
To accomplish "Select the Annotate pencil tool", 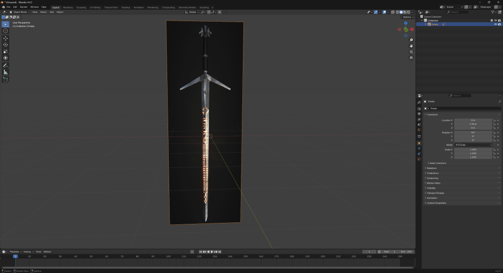I will [6, 65].
